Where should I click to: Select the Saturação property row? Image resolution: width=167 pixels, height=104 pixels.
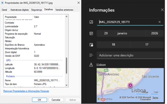click(x=33, y=38)
